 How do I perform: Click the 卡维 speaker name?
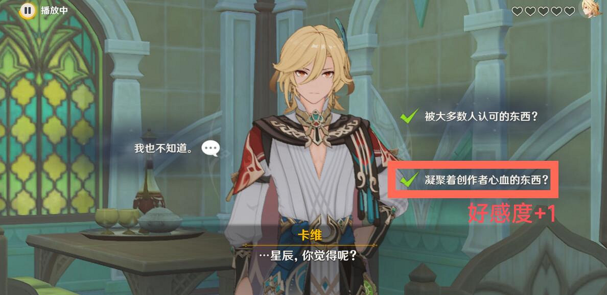pyautogui.click(x=310, y=235)
